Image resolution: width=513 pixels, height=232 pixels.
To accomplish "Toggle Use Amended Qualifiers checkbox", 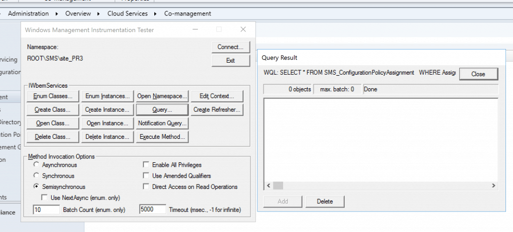I will [146, 176].
